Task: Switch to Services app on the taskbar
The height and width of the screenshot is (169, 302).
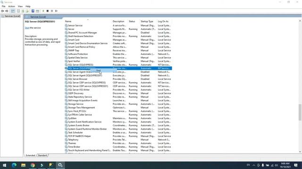Action: point(60,165)
